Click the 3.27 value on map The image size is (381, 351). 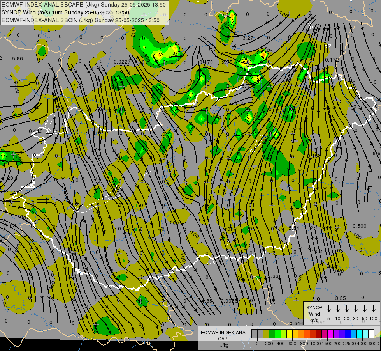pos(248,38)
